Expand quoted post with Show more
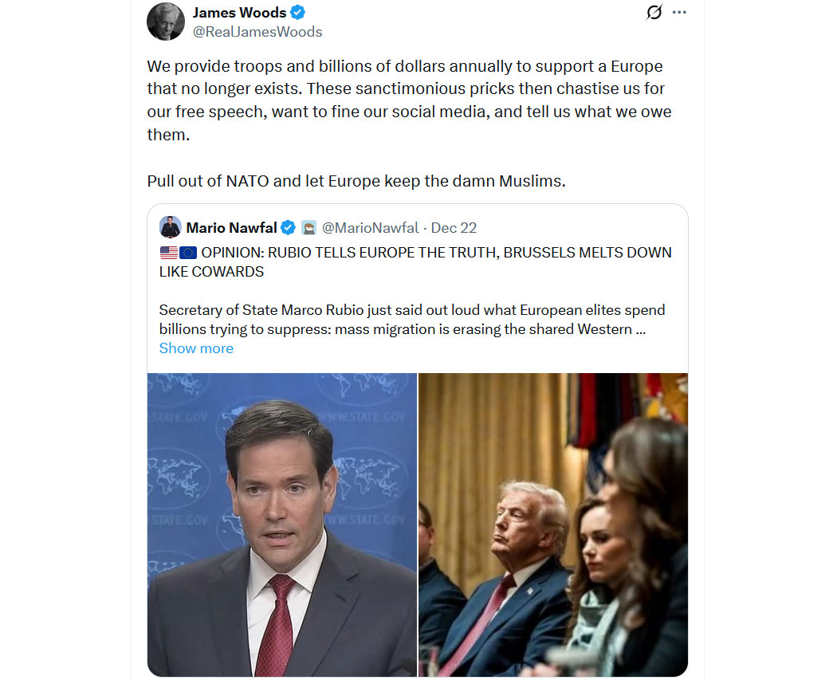 click(x=196, y=348)
